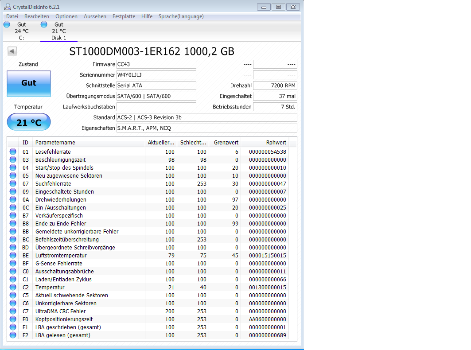
Task: Click the Aktueller column header
Action: [161, 142]
